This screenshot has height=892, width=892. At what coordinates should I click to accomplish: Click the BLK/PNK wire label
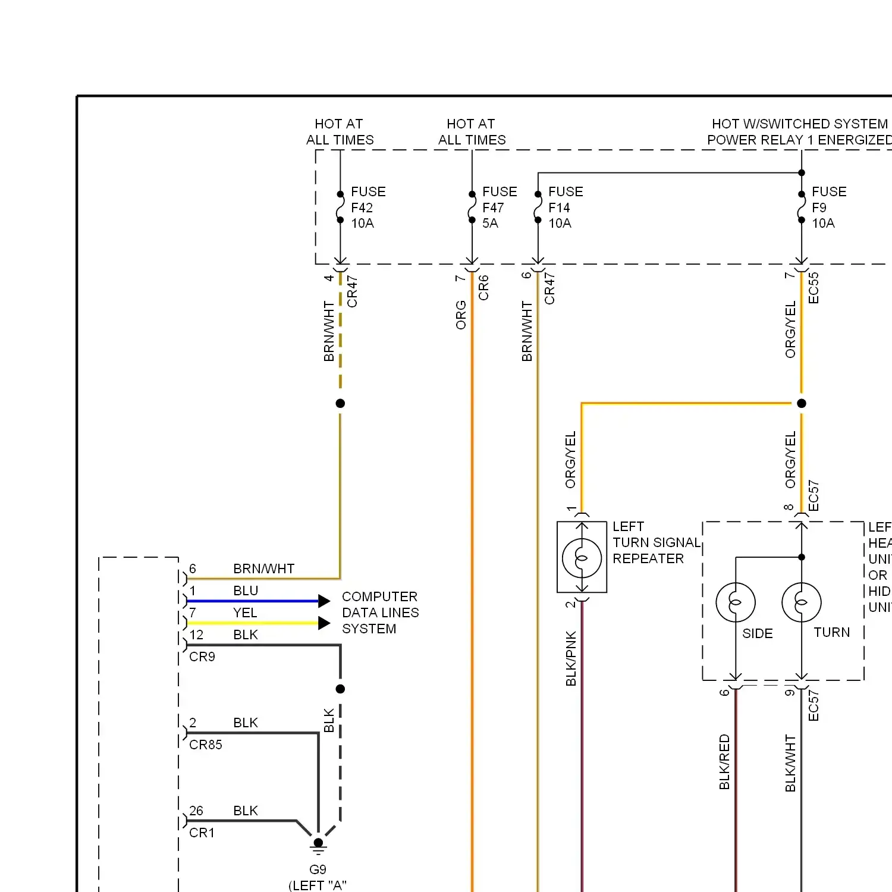571,658
